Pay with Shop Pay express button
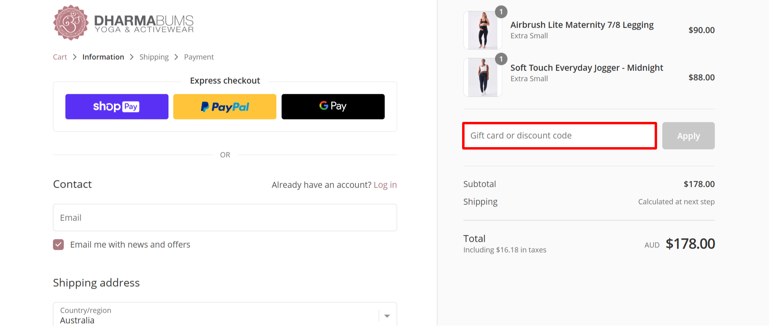The image size is (769, 332). coord(117,107)
